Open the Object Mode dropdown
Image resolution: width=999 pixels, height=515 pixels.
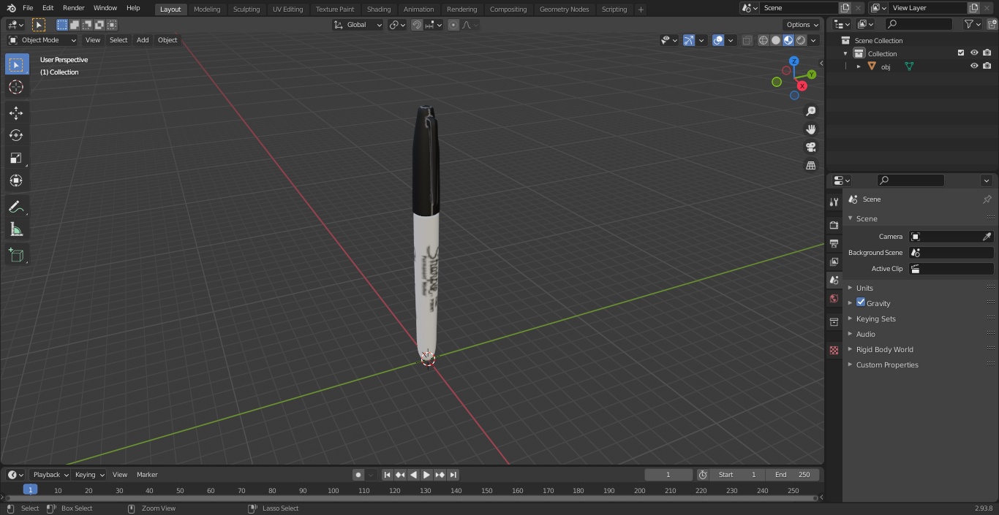[x=42, y=40]
